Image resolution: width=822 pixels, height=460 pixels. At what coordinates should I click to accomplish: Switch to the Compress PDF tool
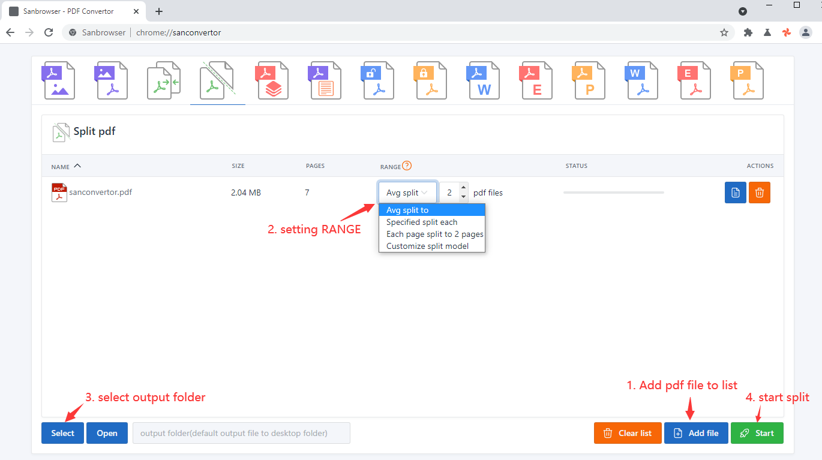pyautogui.click(x=272, y=80)
